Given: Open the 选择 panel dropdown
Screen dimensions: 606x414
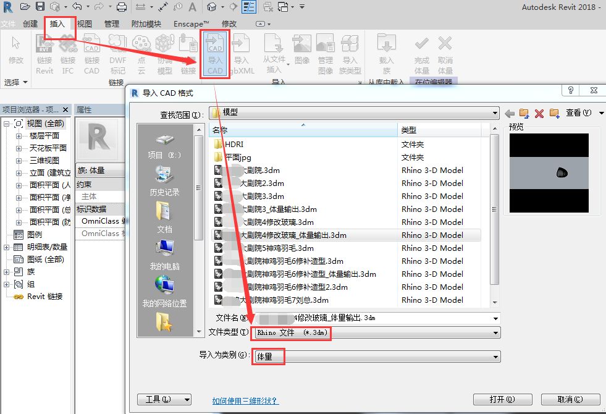Looking at the screenshot, I should click(x=16, y=82).
